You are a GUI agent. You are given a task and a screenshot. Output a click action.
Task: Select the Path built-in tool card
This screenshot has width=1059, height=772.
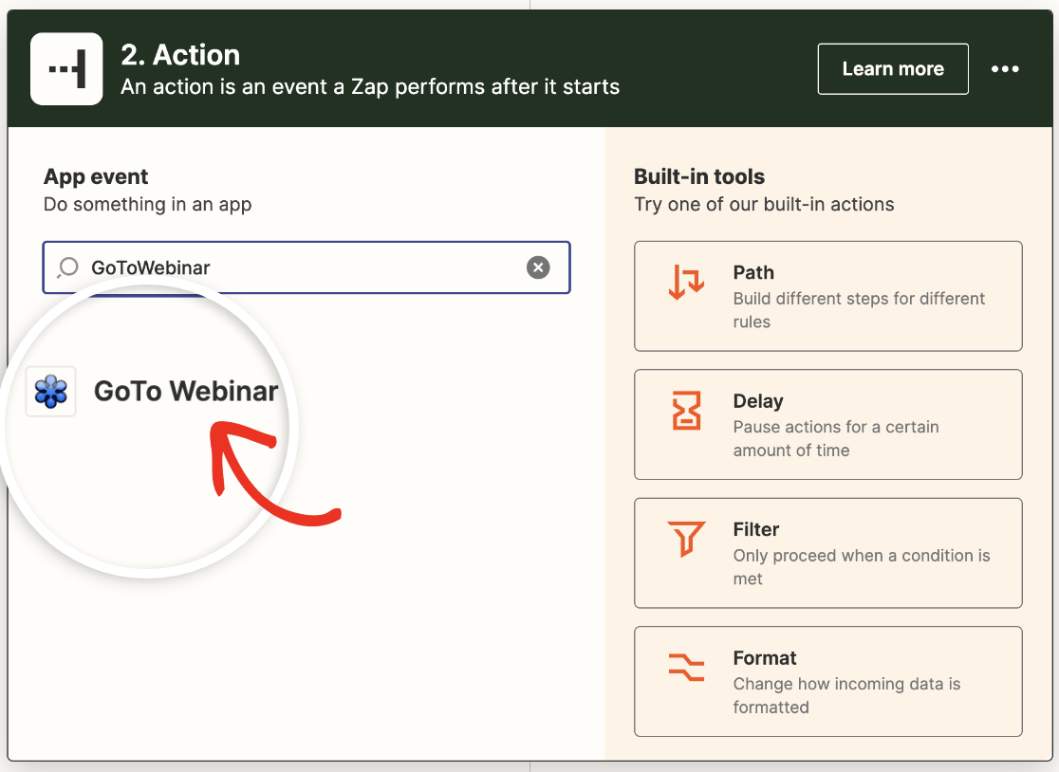click(x=828, y=296)
